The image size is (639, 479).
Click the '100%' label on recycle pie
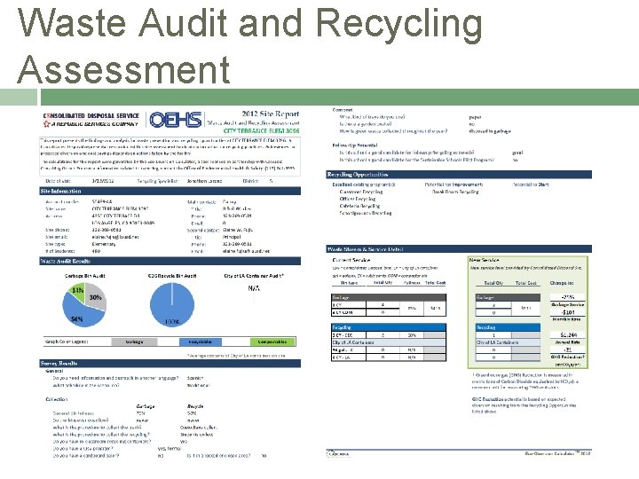[x=171, y=322]
